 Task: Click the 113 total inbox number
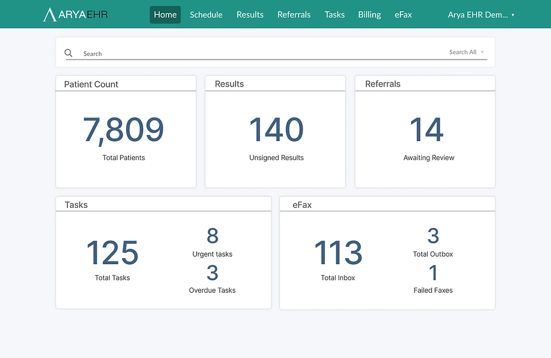(x=338, y=252)
